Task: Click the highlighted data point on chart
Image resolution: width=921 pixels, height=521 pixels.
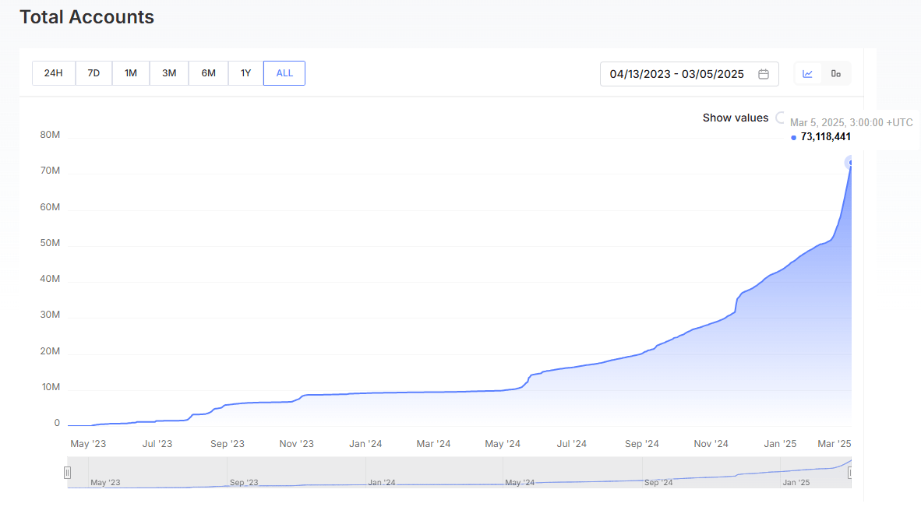Action: (851, 162)
